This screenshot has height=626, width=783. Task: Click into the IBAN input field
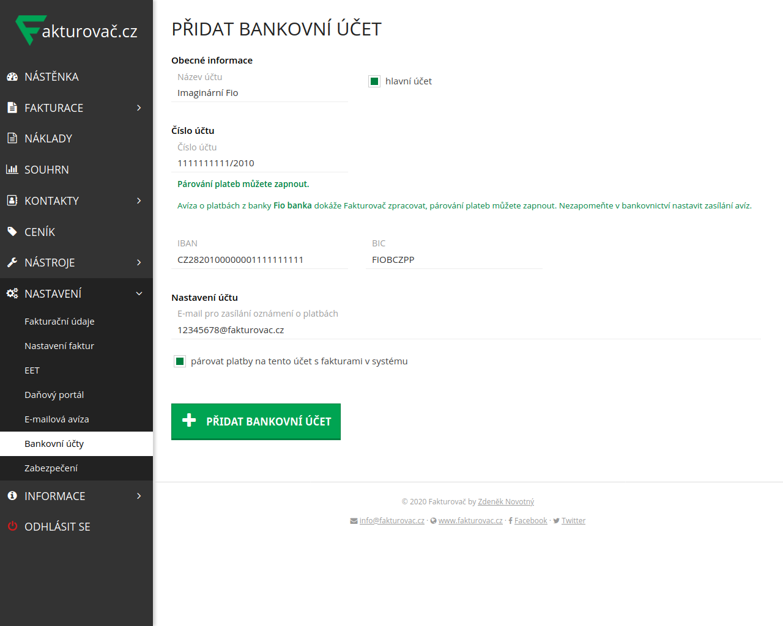tap(259, 260)
